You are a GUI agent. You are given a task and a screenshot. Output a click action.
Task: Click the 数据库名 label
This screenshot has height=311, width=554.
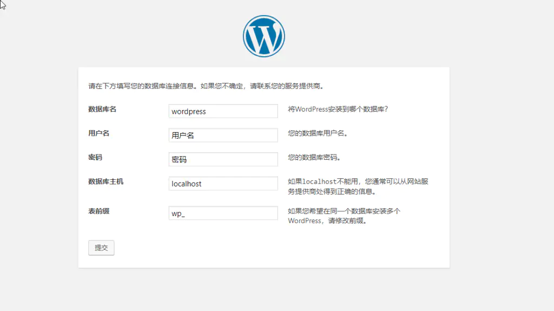click(102, 109)
